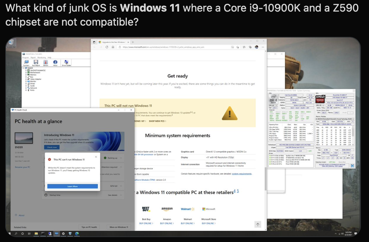
Task: Open immersive reader in Edge address bar
Action: tap(233, 47)
